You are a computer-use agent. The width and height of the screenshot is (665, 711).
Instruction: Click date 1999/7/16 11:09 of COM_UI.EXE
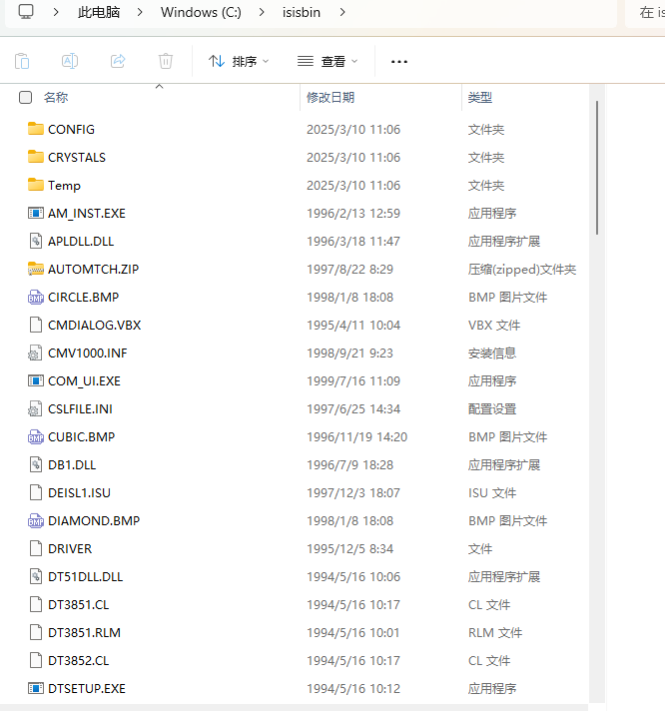click(353, 380)
